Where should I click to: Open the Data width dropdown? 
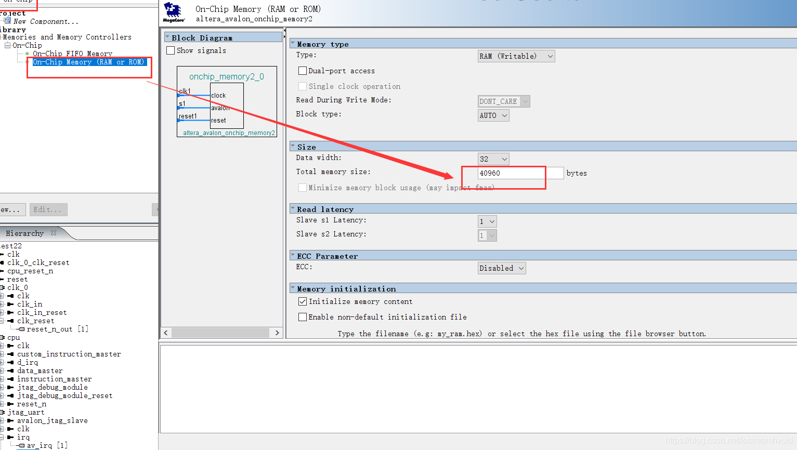tap(493, 159)
